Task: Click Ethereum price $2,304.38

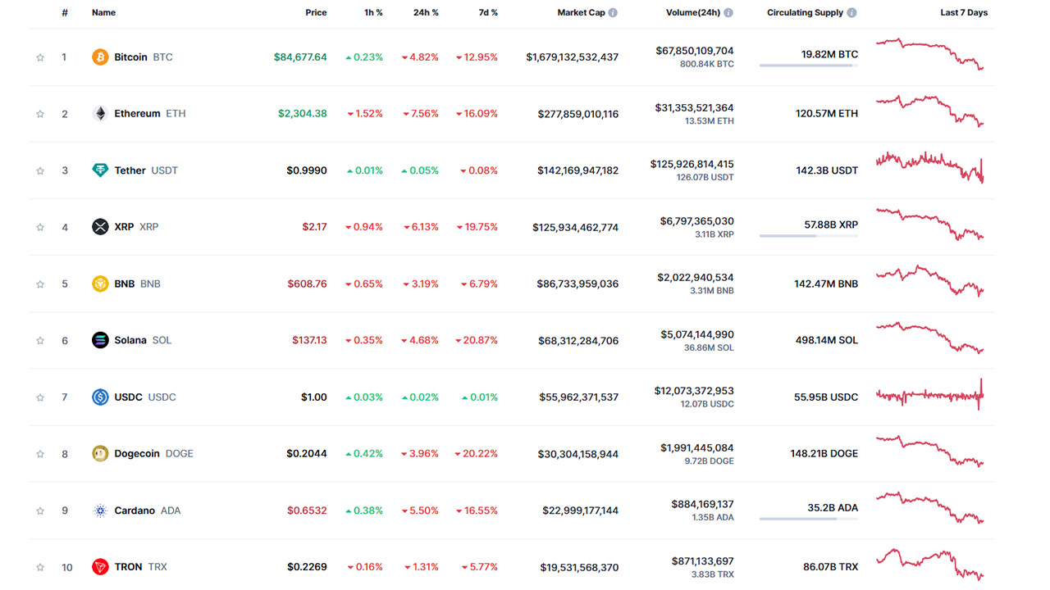Action: click(303, 114)
